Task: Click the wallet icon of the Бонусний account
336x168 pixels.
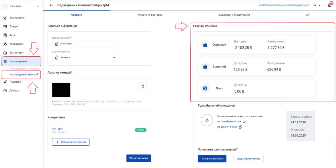Action: point(205,67)
